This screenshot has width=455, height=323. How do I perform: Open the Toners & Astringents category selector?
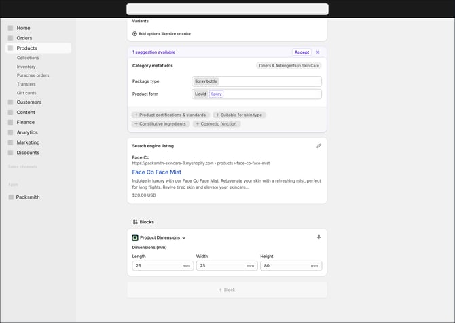click(289, 66)
